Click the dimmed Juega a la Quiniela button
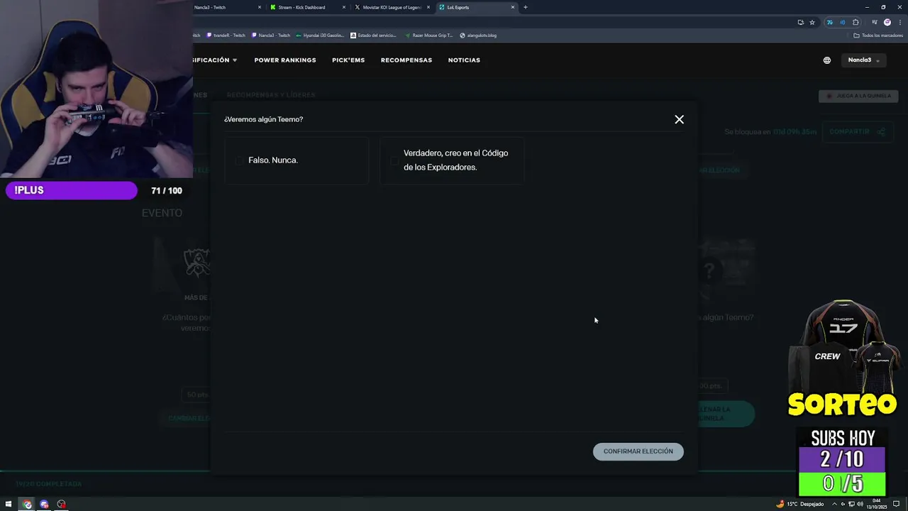The height and width of the screenshot is (511, 908). click(x=858, y=96)
